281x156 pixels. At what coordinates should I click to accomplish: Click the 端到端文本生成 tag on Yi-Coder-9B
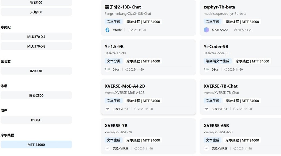click(218, 61)
